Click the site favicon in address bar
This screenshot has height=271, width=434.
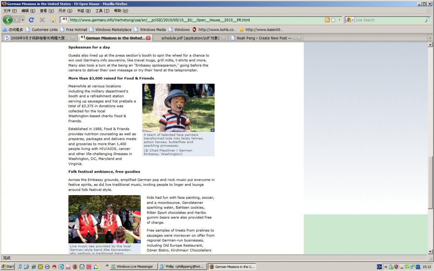click(64, 20)
